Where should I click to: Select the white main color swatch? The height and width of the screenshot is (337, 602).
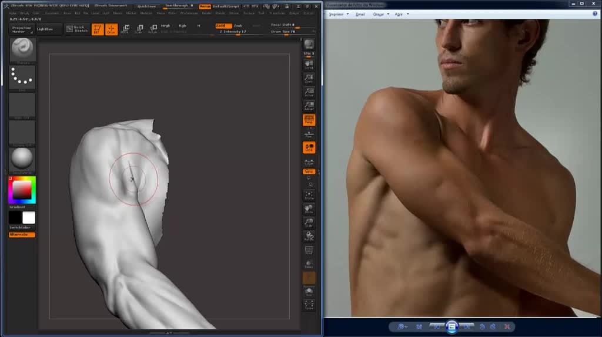tap(29, 217)
